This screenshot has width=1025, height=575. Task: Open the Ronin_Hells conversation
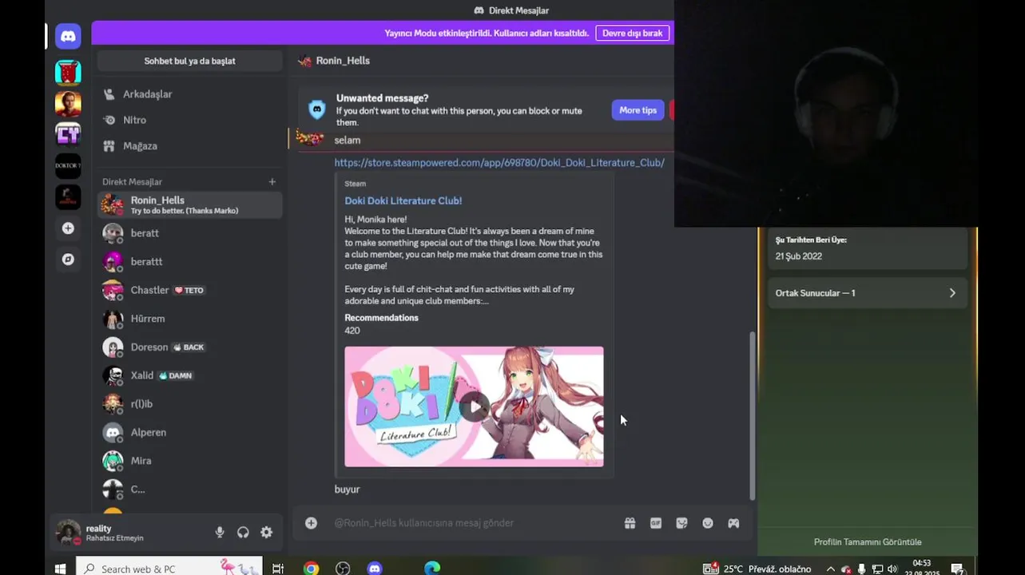[189, 204]
